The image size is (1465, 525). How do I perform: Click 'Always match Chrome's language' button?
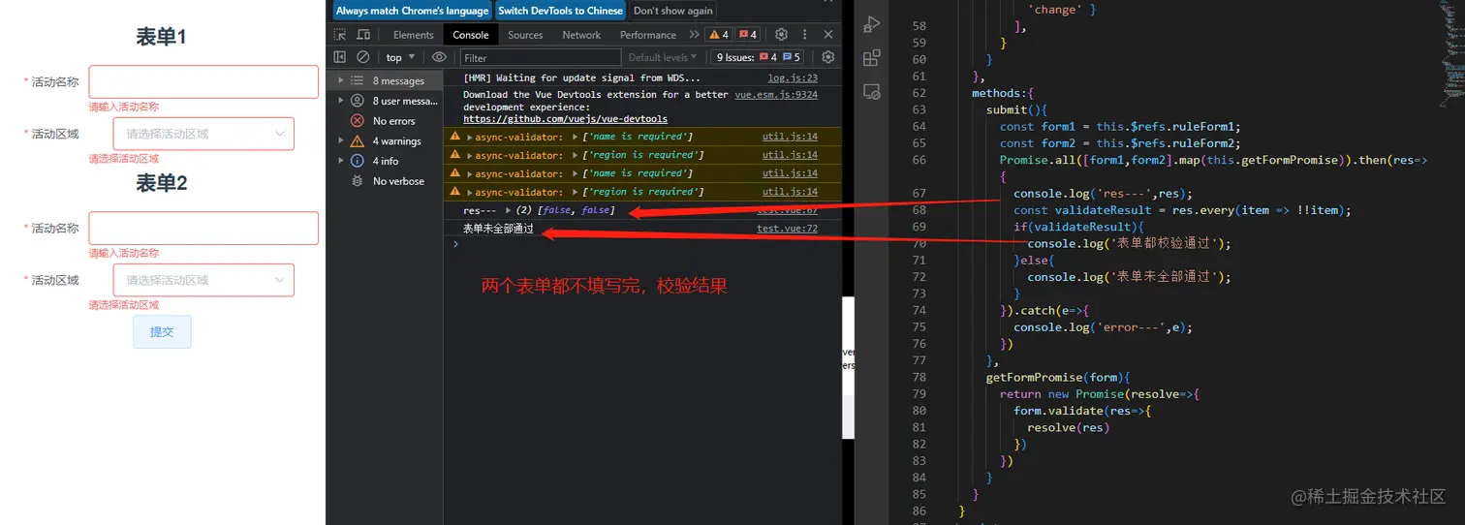[413, 11]
